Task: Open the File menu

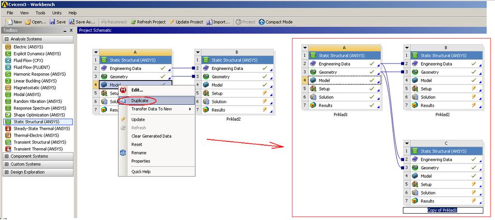Action: pyautogui.click(x=10, y=13)
